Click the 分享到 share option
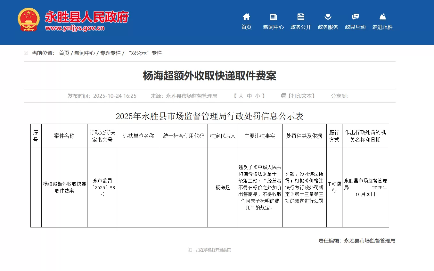Viewport: 434px width, 271px height. coord(339,95)
